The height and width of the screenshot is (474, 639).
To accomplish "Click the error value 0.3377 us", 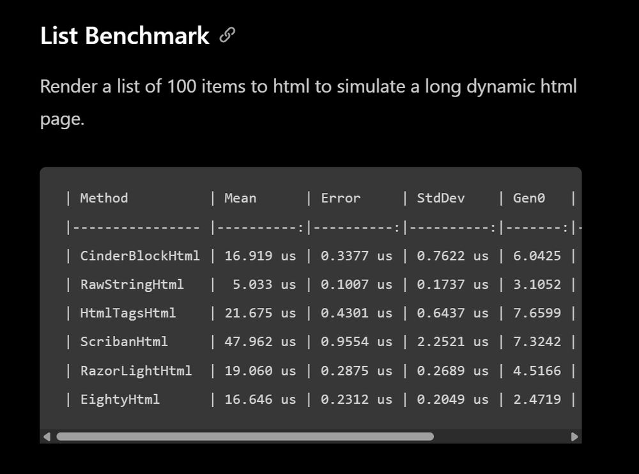I will point(357,256).
